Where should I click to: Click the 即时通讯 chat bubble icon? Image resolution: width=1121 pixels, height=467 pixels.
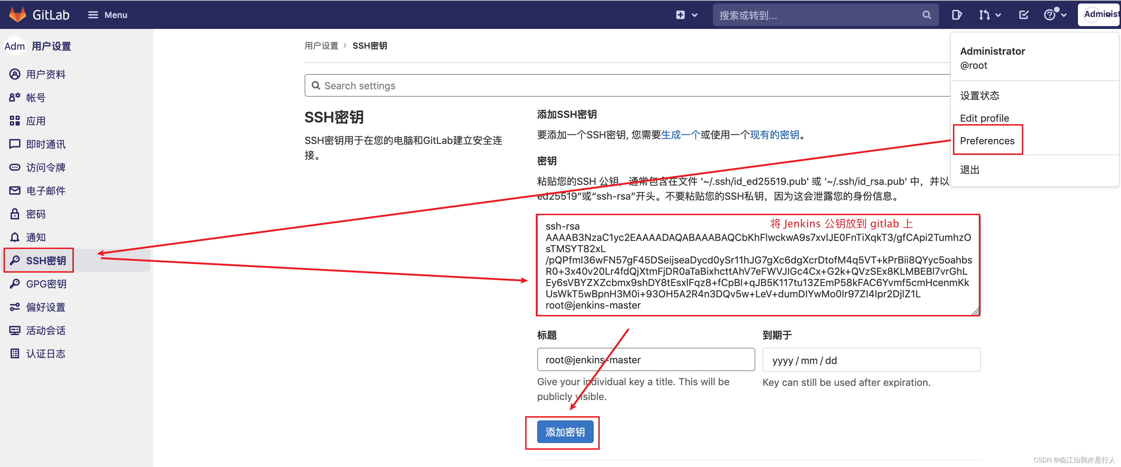15,144
